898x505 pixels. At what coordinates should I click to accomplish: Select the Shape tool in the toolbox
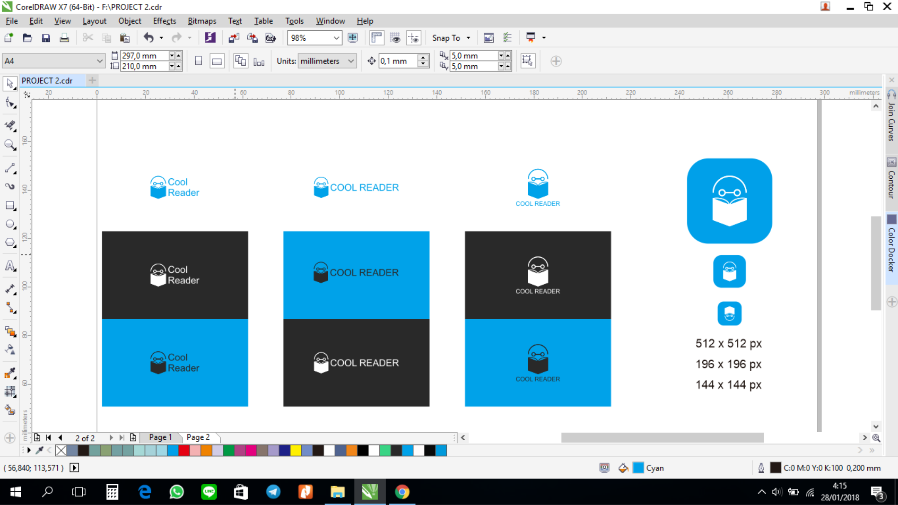click(x=10, y=103)
